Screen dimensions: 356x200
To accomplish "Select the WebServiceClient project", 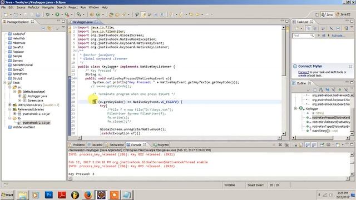I will coord(22,127).
